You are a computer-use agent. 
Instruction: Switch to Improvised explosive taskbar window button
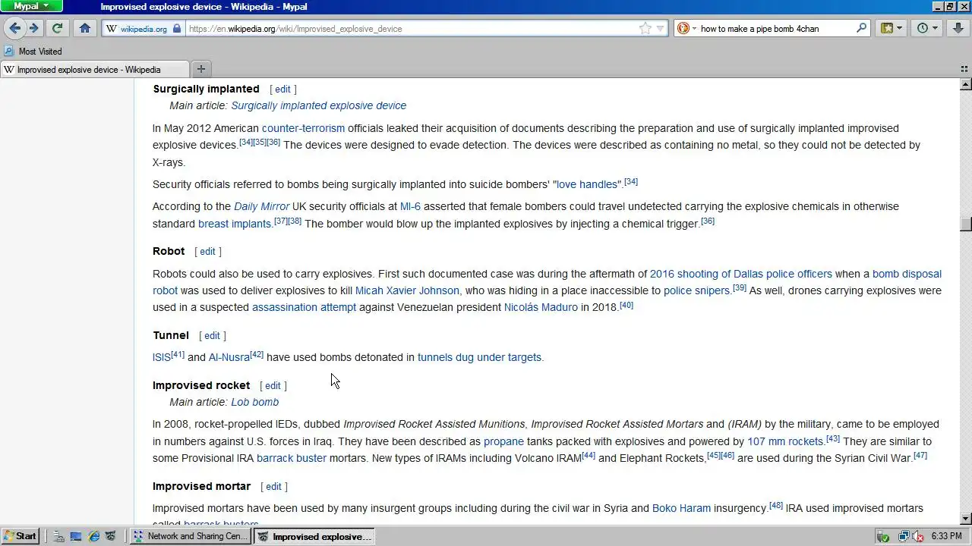click(x=314, y=536)
